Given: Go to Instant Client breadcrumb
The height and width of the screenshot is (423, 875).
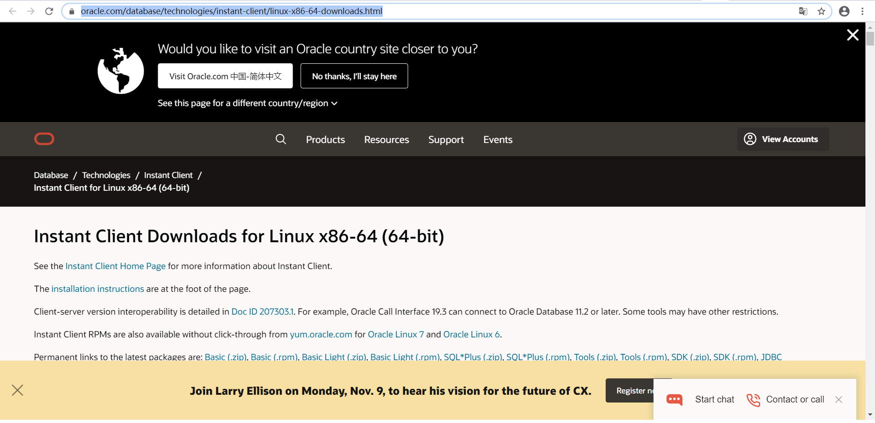Looking at the screenshot, I should coord(168,175).
